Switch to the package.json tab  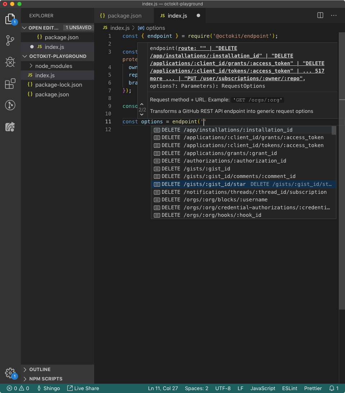(124, 15)
